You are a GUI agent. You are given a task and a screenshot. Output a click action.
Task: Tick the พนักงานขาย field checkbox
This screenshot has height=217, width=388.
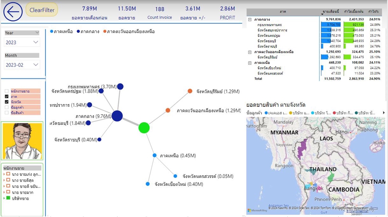pos(7,91)
